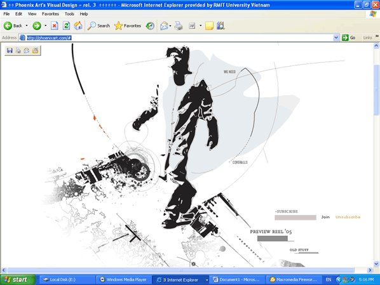This screenshot has height=285, width=380.
Task: Open the View menu
Action: coord(32,14)
